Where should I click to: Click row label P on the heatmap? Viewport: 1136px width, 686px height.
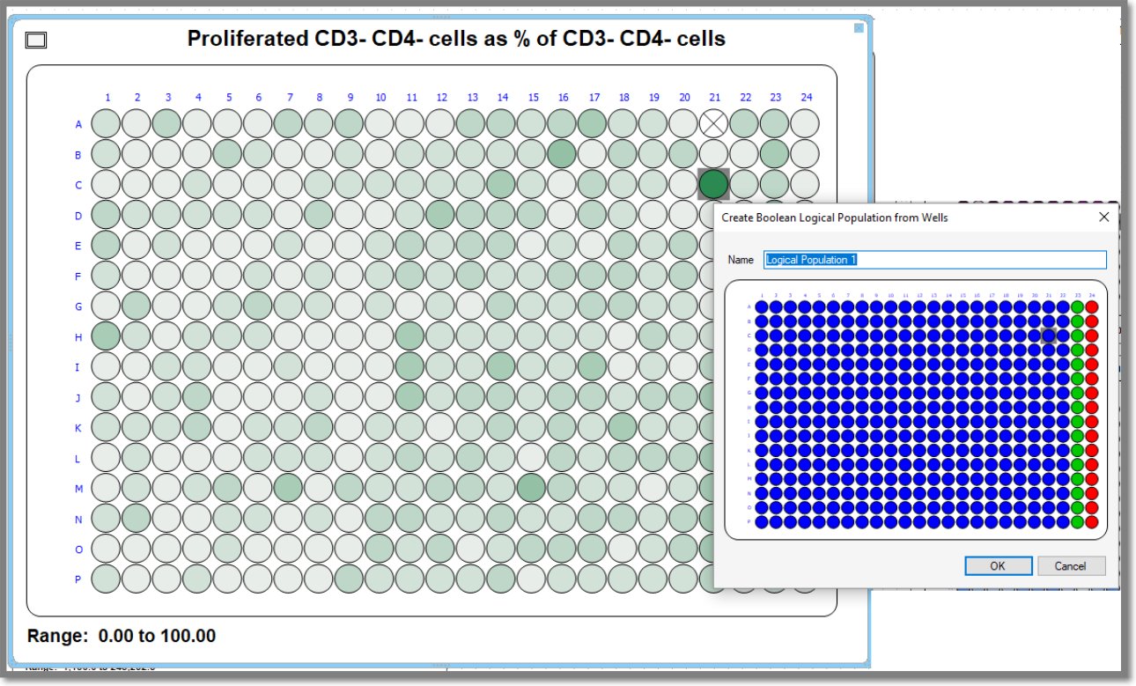coord(78,580)
